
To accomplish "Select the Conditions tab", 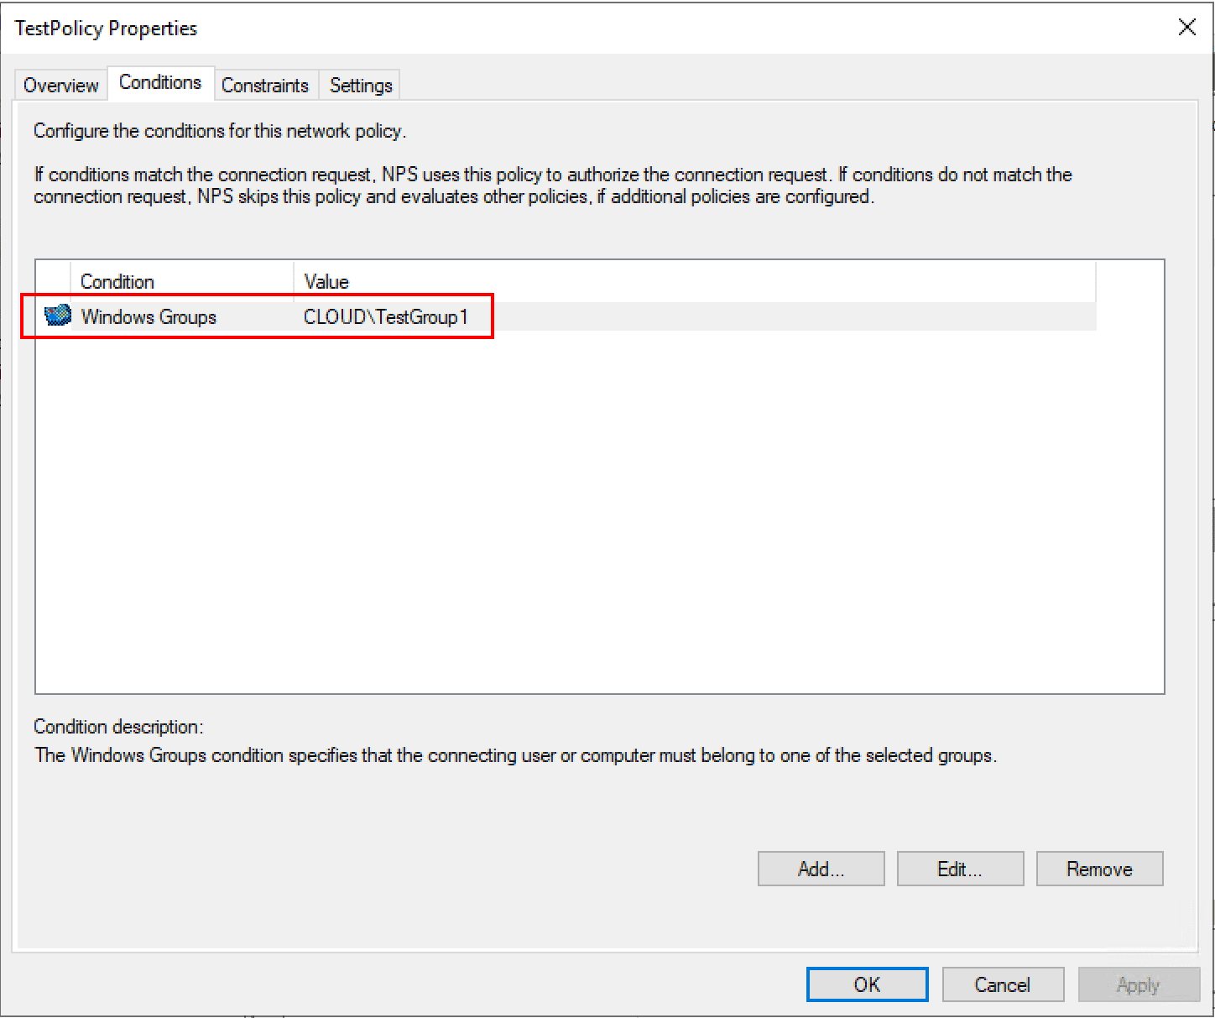I will 160,82.
